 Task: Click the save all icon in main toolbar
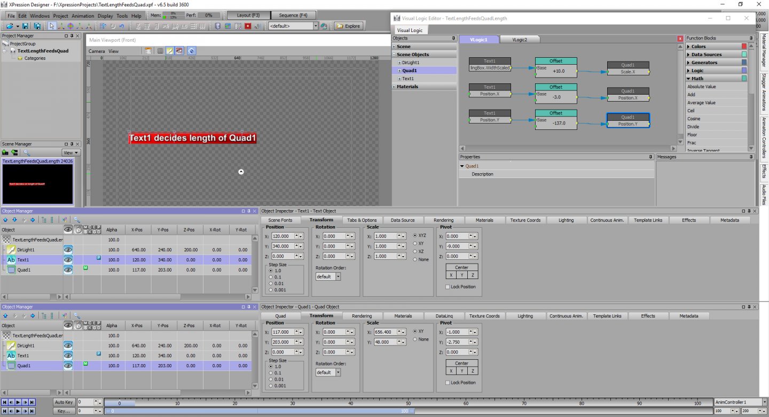point(37,26)
